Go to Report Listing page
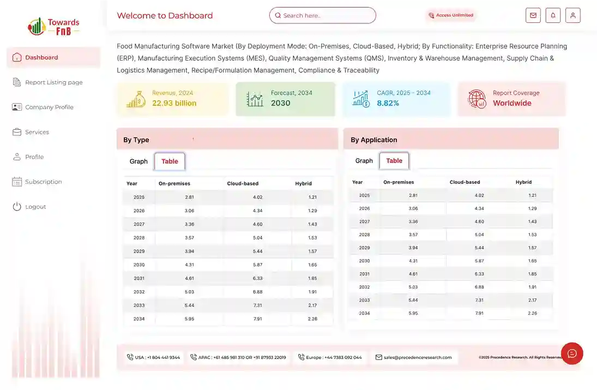The width and height of the screenshot is (597, 390). click(x=53, y=82)
